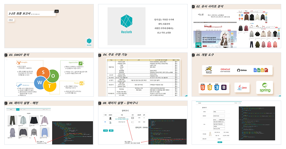Screen dimensions: 286x149
Task: Click the teal 삭제 button in cart slide
Action: pos(105,131)
